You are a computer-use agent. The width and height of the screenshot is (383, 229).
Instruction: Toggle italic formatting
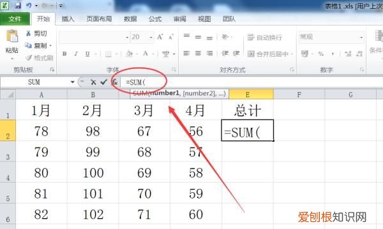click(76, 54)
